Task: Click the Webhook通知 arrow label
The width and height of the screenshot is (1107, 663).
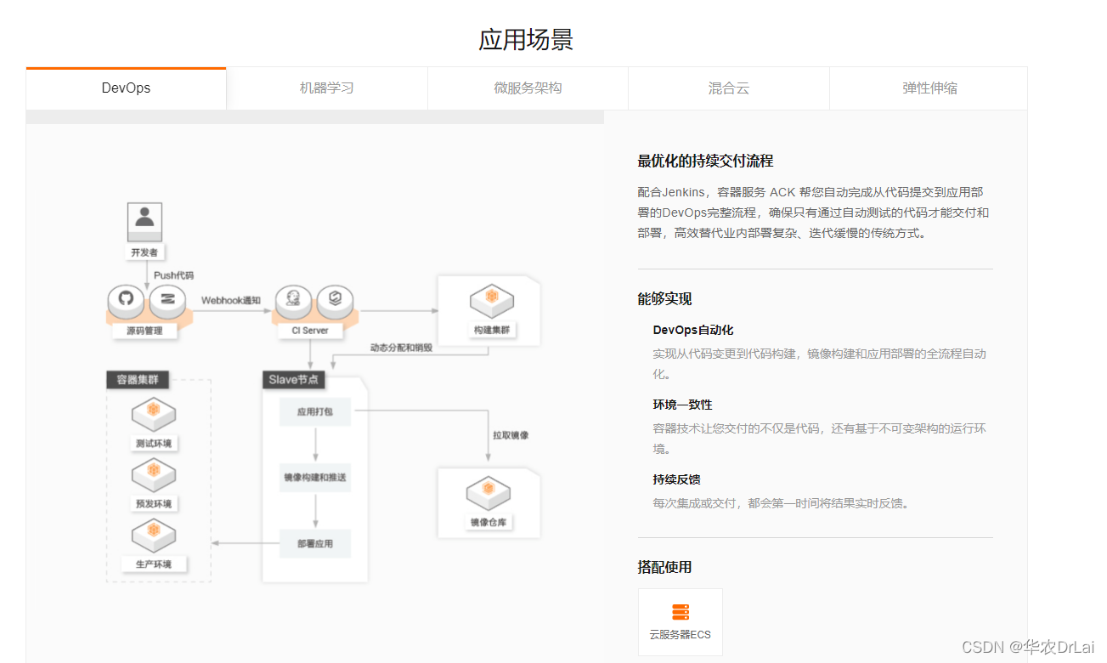Action: pyautogui.click(x=231, y=300)
